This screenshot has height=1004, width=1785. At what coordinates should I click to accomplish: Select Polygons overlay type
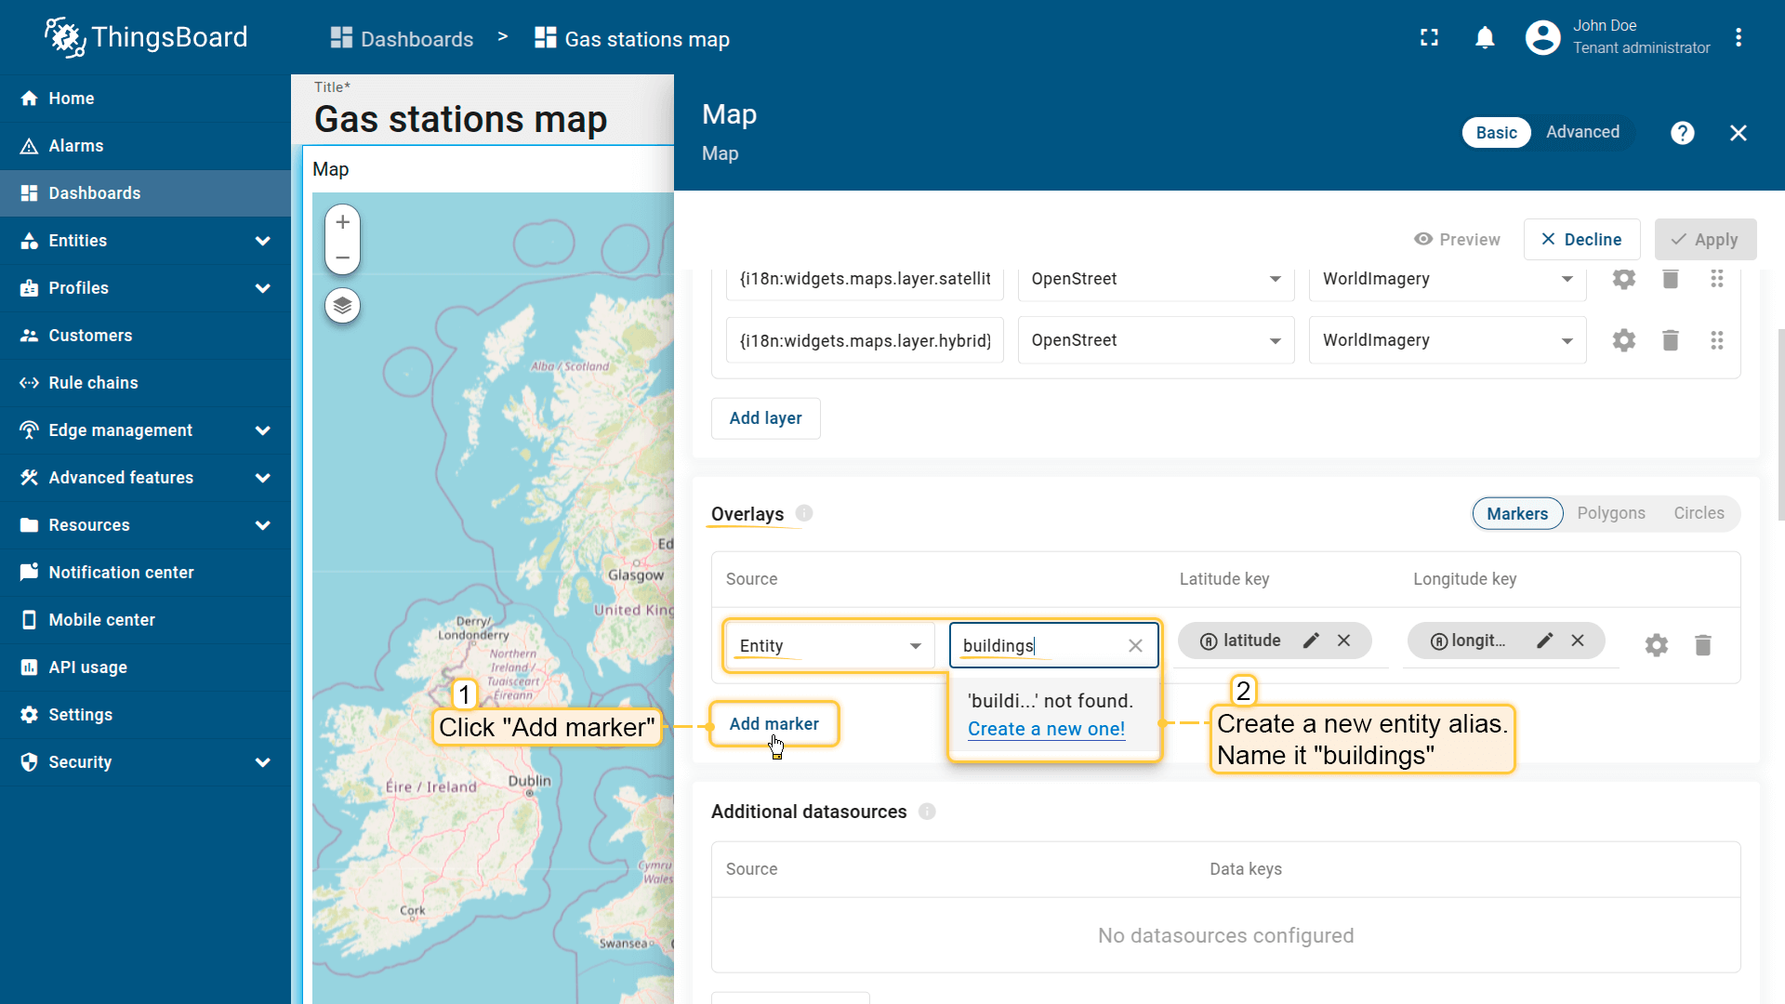coord(1610,513)
